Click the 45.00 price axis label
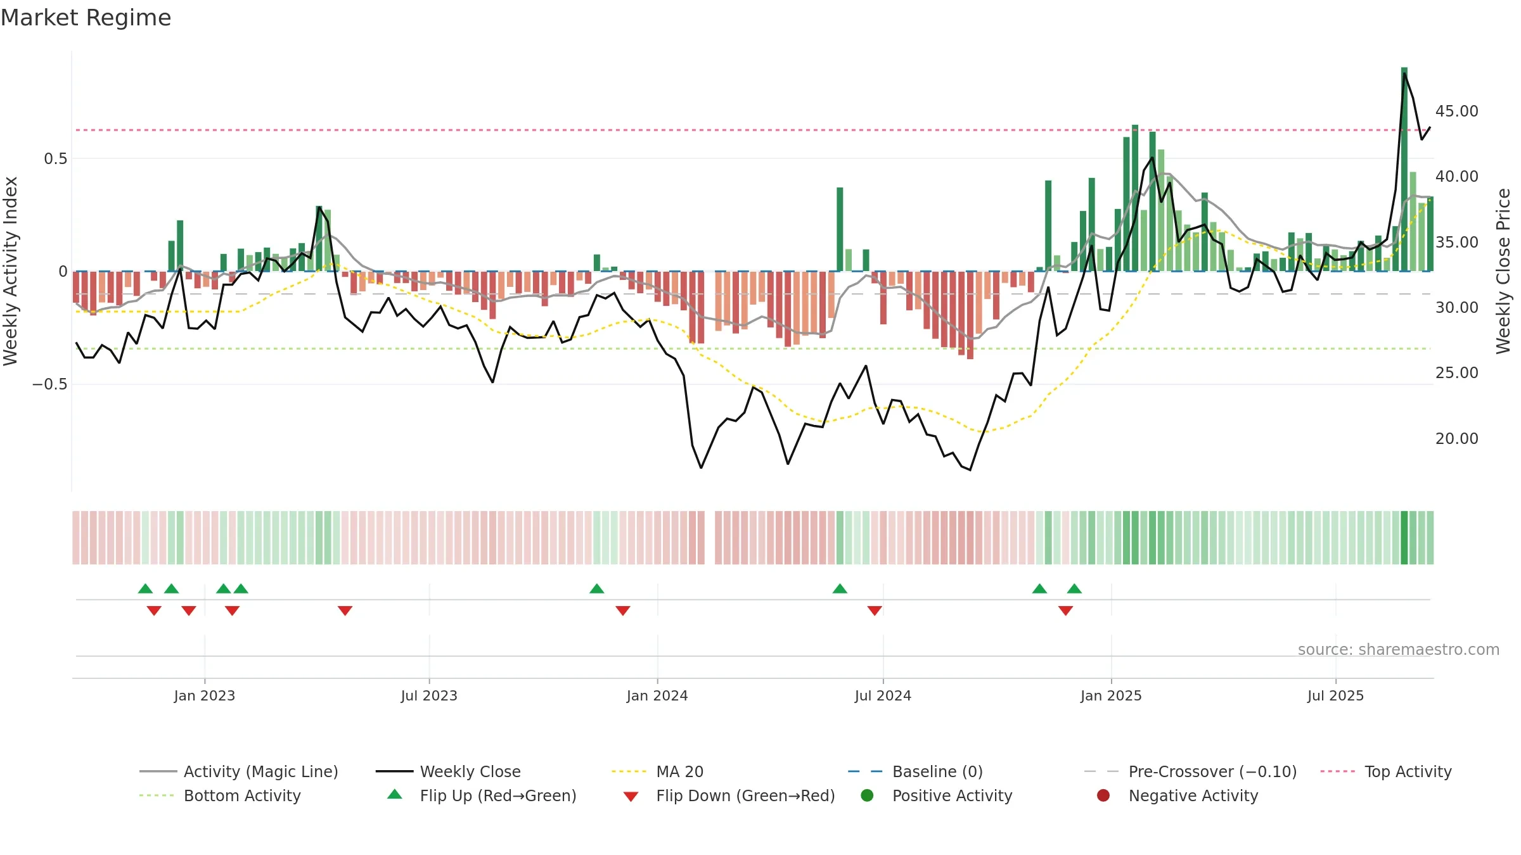This screenshot has height=855, width=1521. click(x=1456, y=111)
